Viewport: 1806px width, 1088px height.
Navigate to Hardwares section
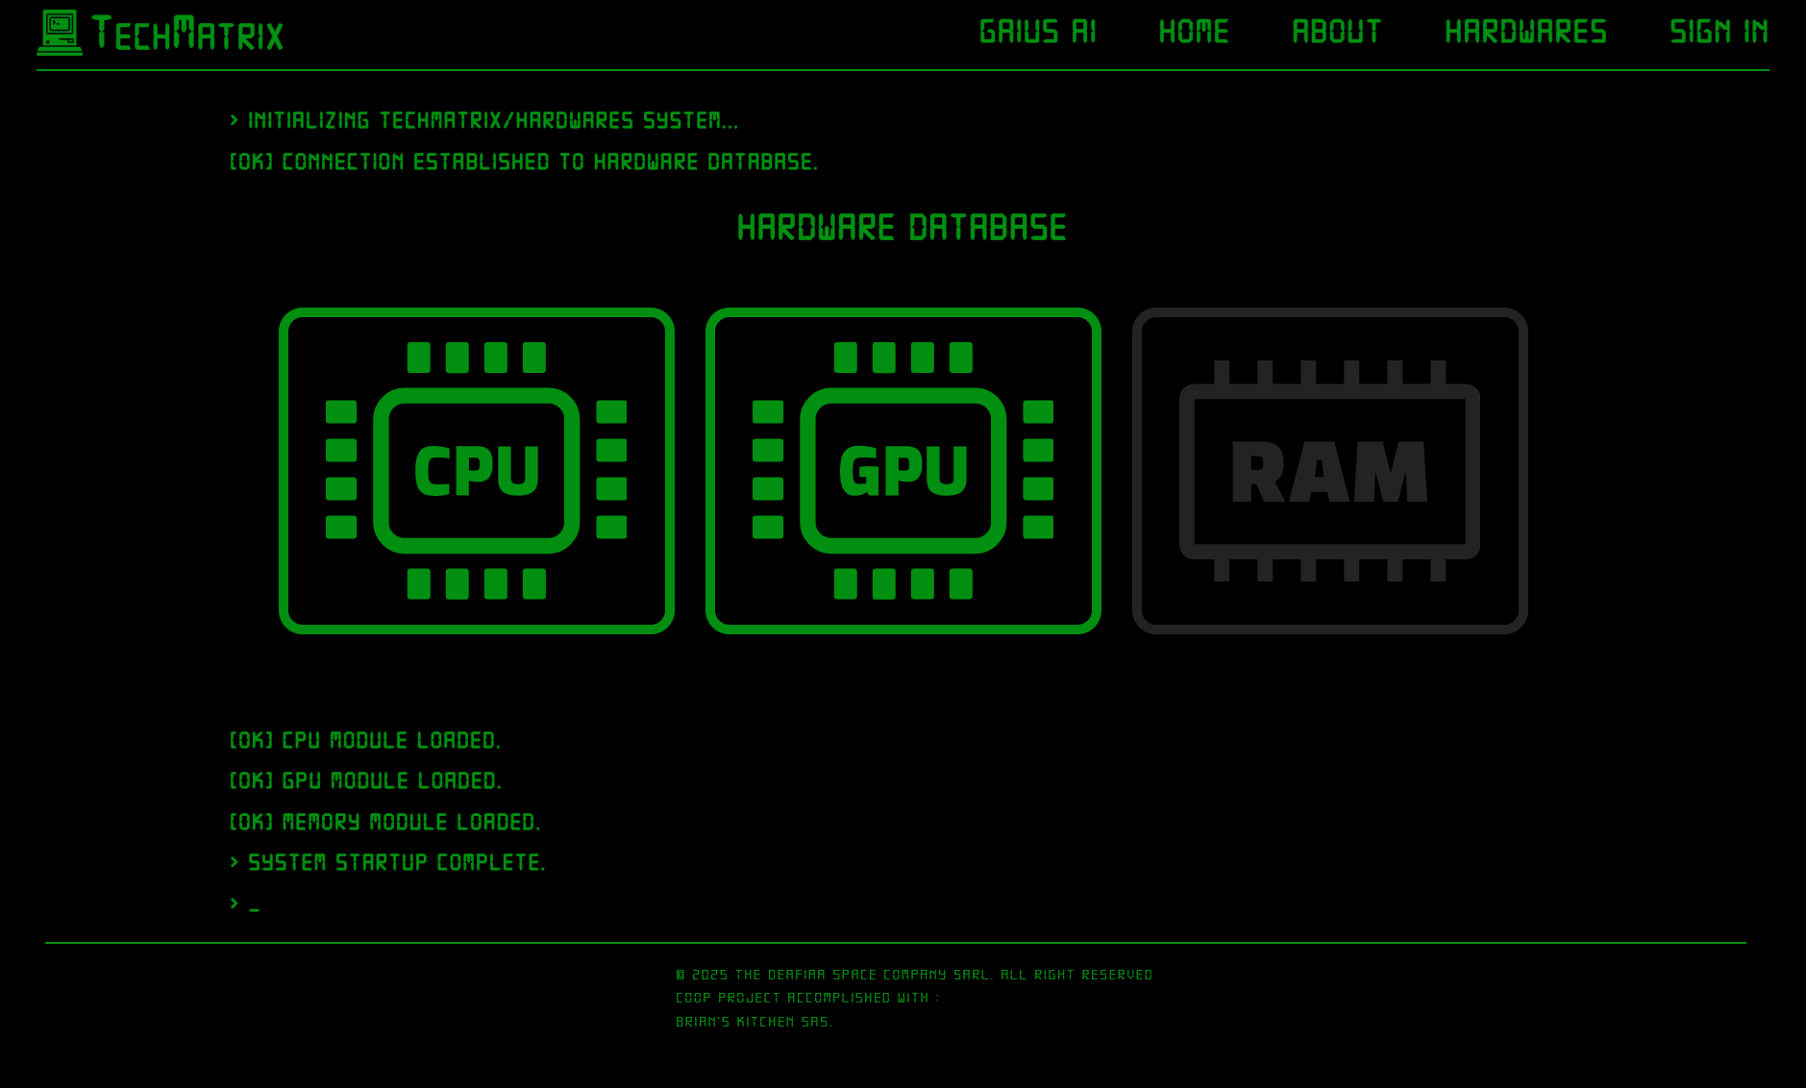coord(1526,32)
